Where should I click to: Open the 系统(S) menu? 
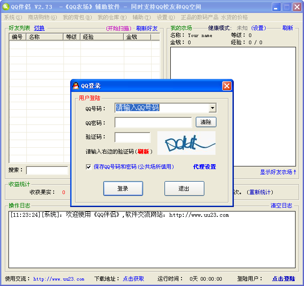point(13,17)
